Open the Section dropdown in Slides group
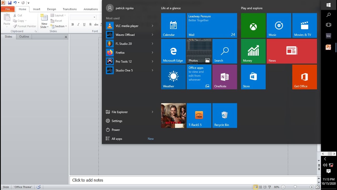The width and height of the screenshot is (337, 190). [x=58, y=26]
